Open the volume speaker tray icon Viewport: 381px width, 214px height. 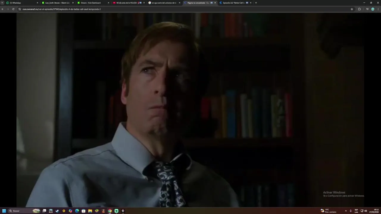(x=366, y=211)
